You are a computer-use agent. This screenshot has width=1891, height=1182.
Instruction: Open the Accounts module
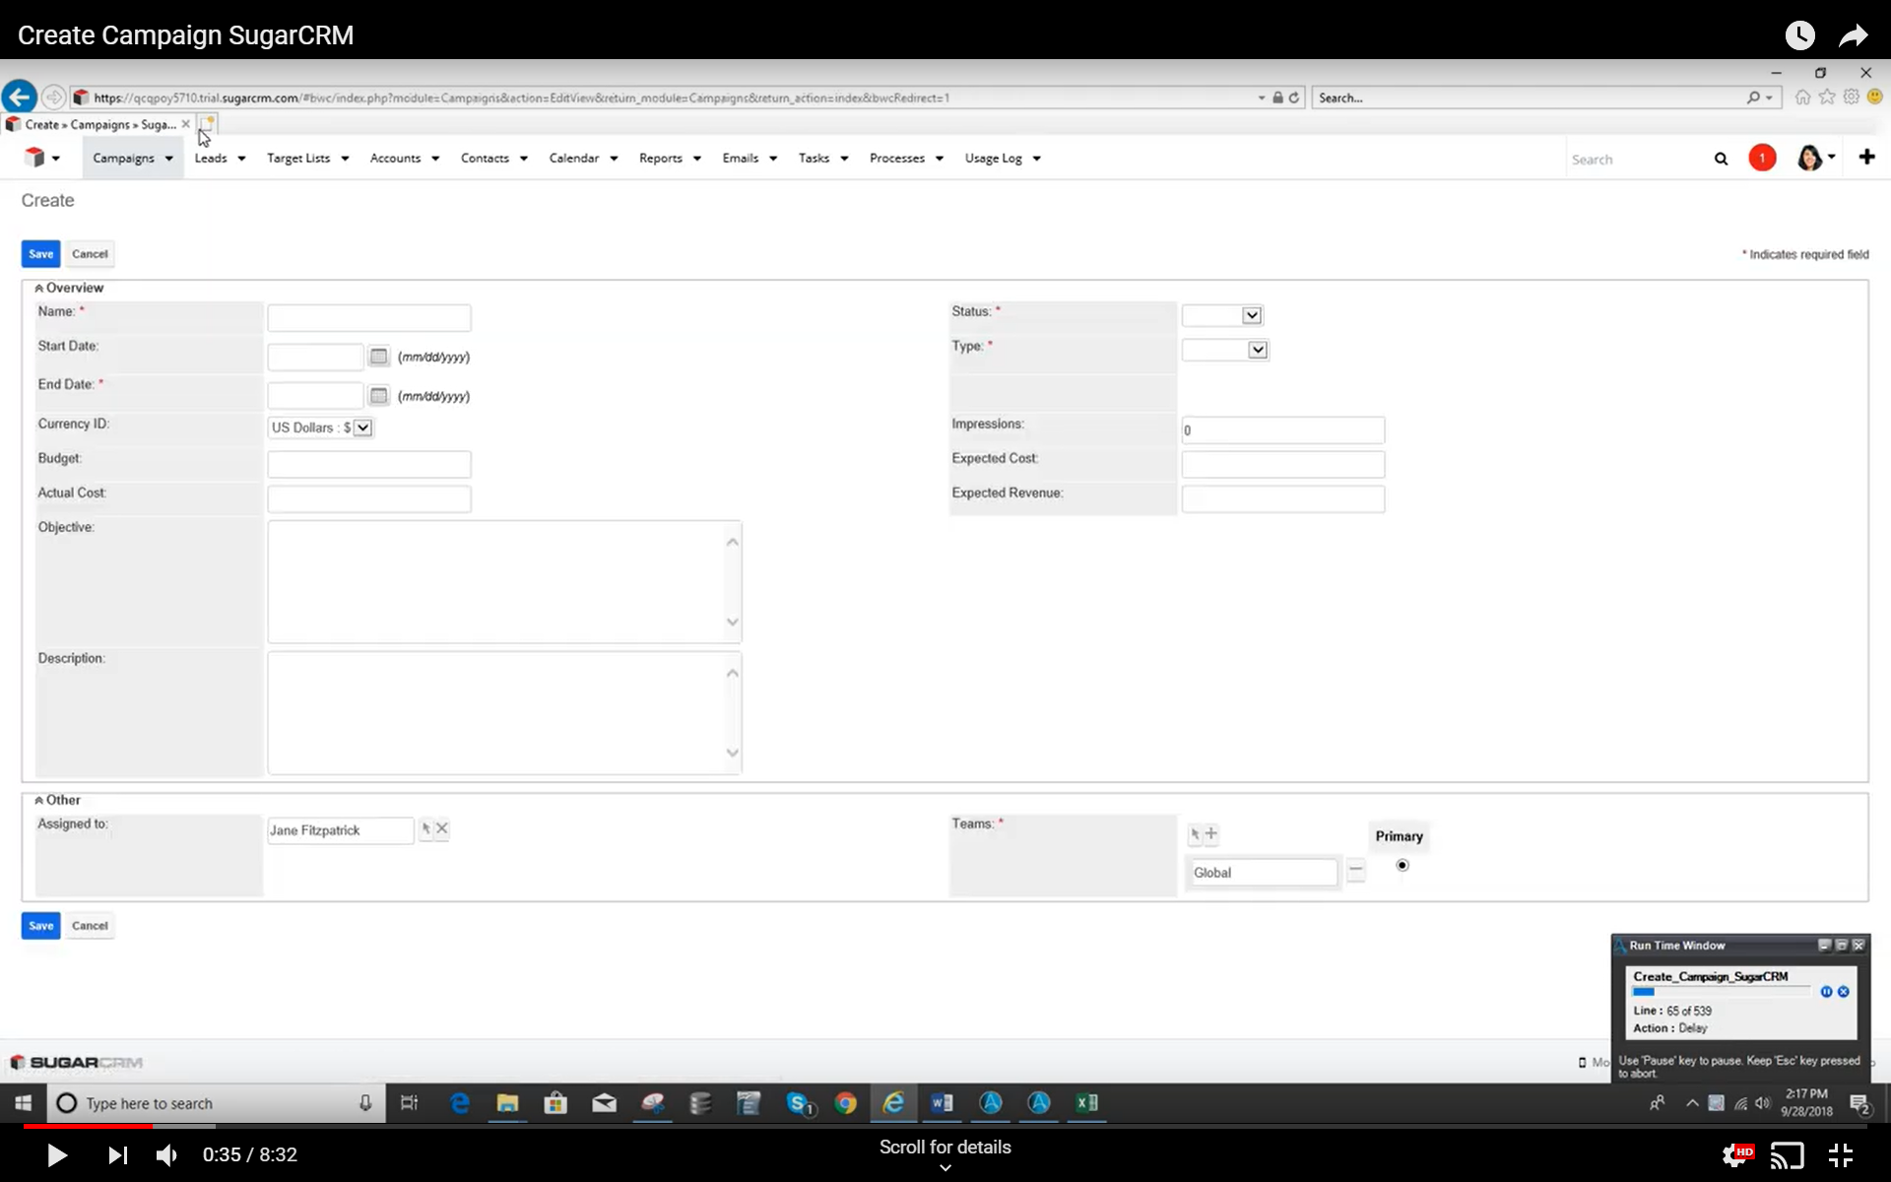pos(395,158)
